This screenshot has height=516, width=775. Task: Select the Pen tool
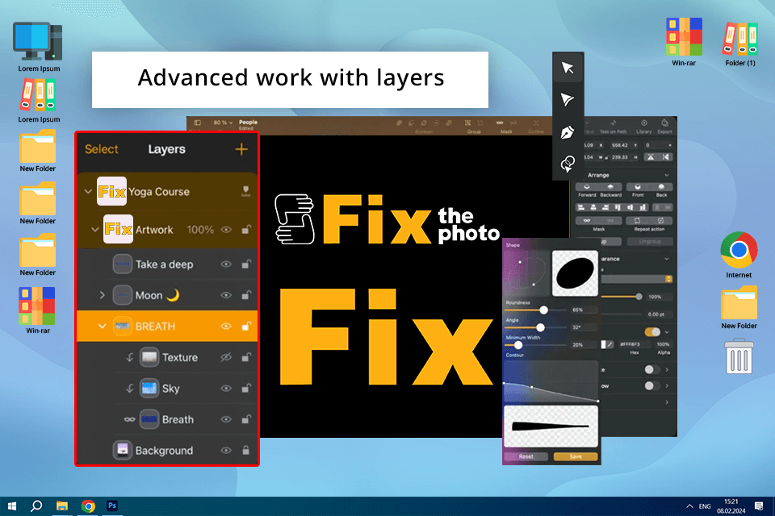[x=568, y=132]
